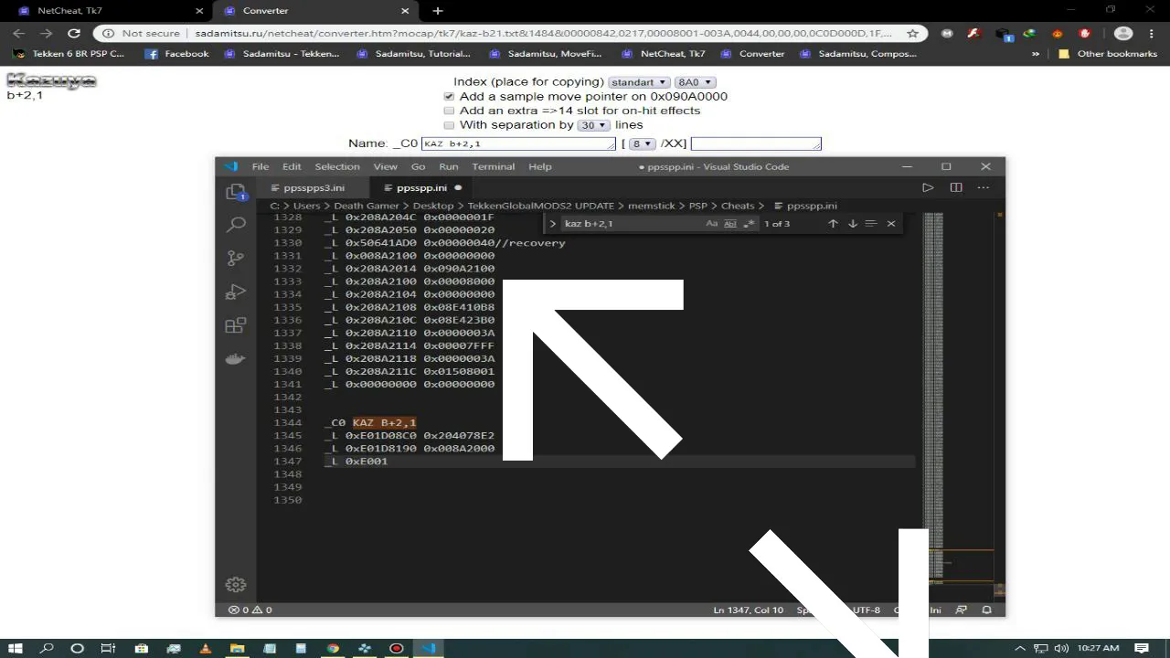This screenshot has width=1170, height=658.
Task: Open the File menu in VS Code
Action: [x=261, y=166]
